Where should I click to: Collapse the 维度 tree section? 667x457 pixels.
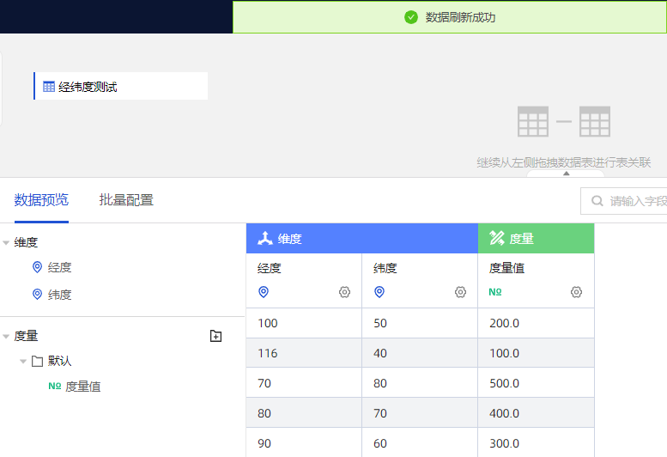(7, 243)
